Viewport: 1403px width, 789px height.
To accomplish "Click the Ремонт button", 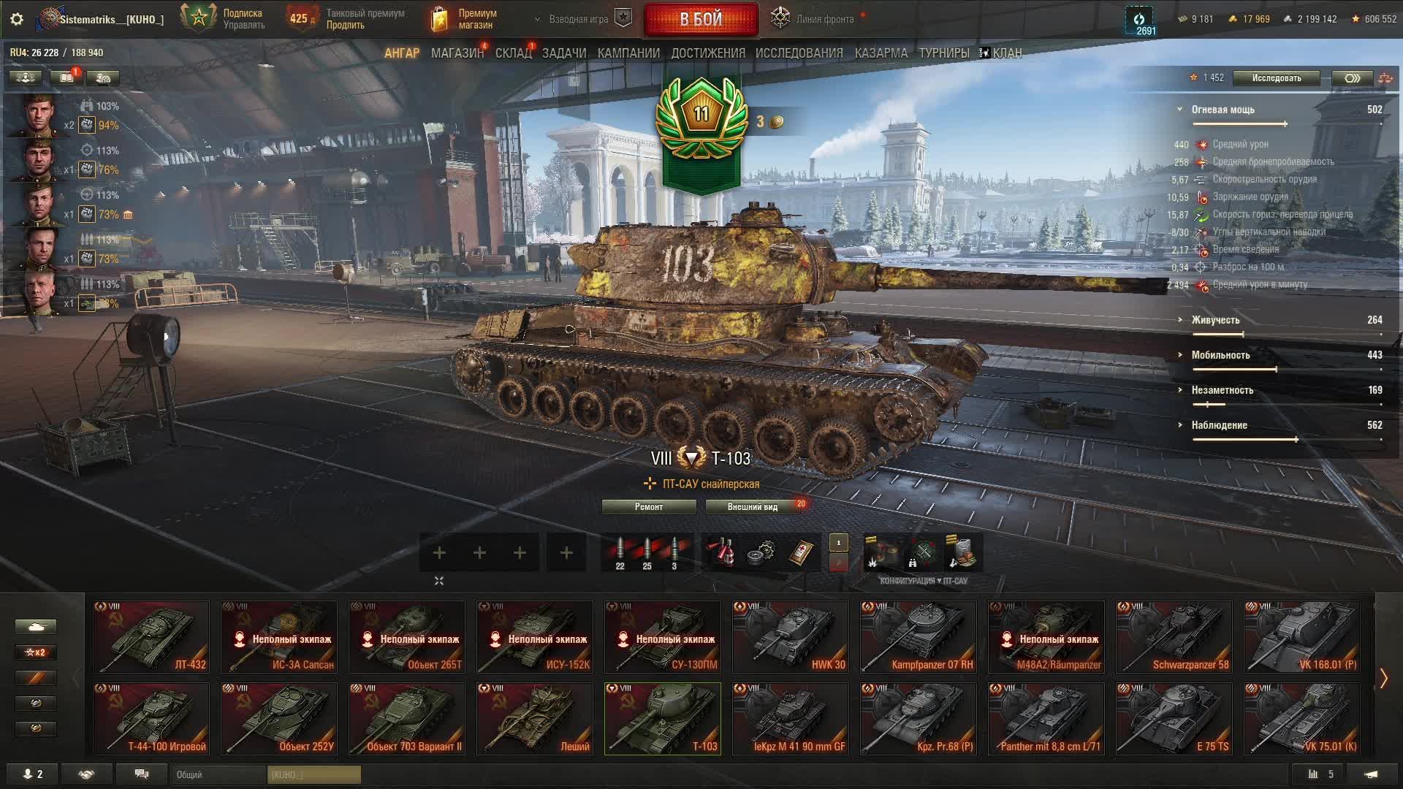I will click(649, 506).
